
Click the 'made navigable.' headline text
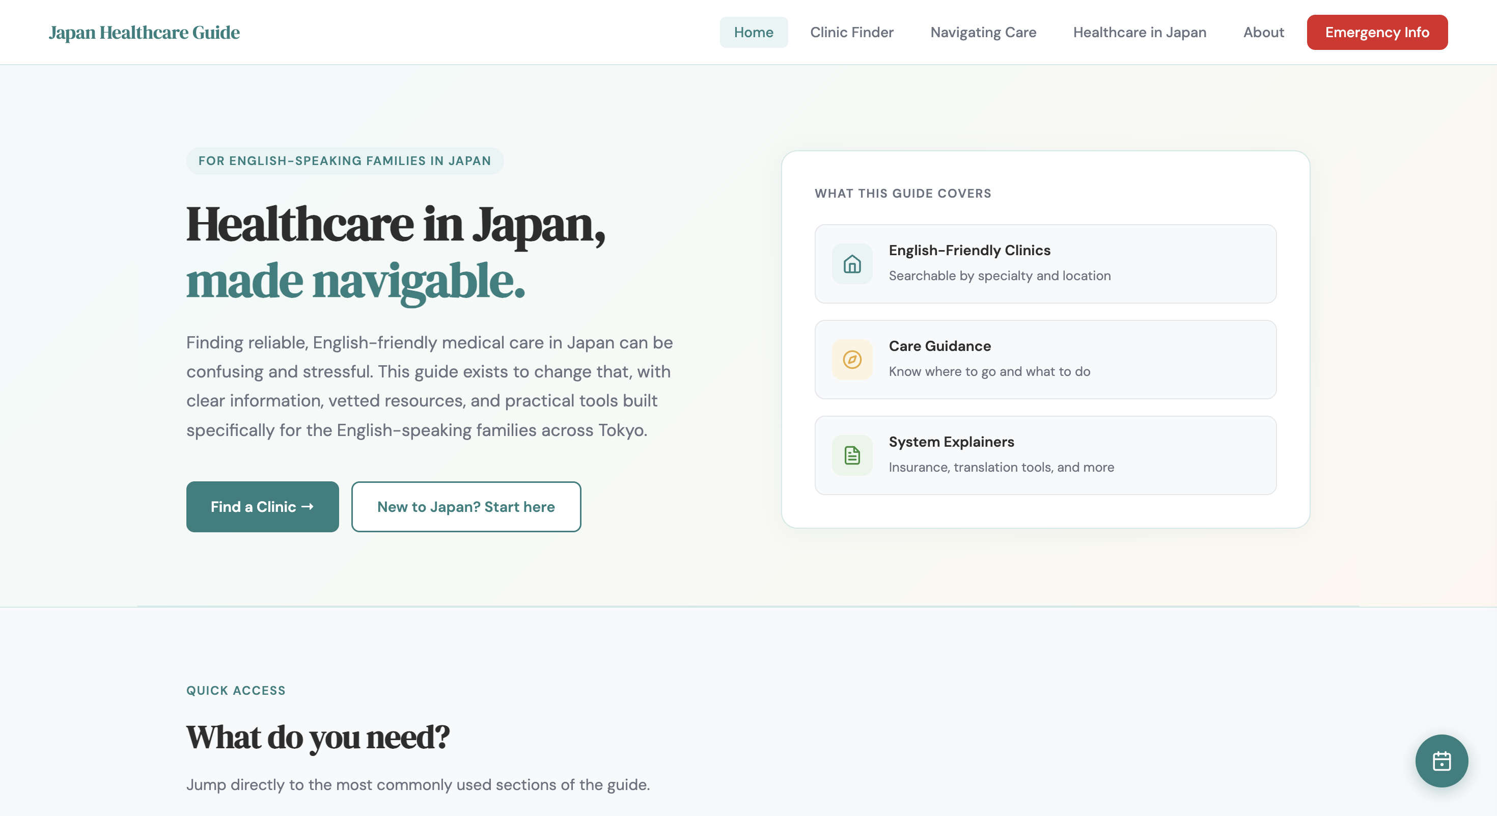(x=355, y=281)
